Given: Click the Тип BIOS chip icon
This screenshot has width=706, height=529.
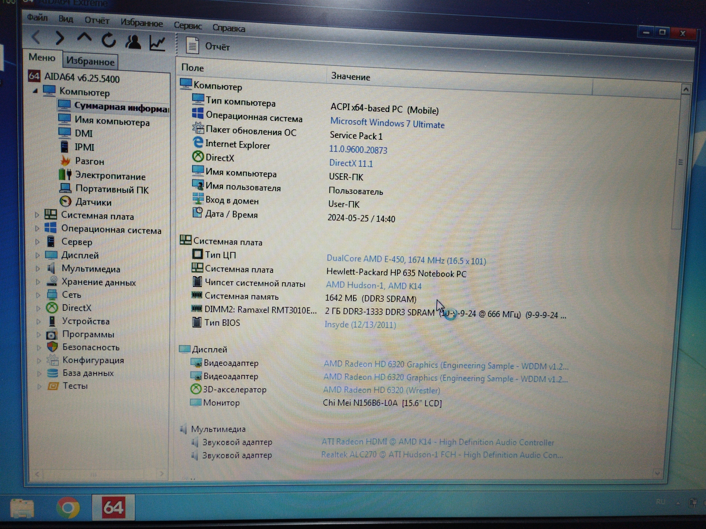Looking at the screenshot, I should (x=197, y=322).
